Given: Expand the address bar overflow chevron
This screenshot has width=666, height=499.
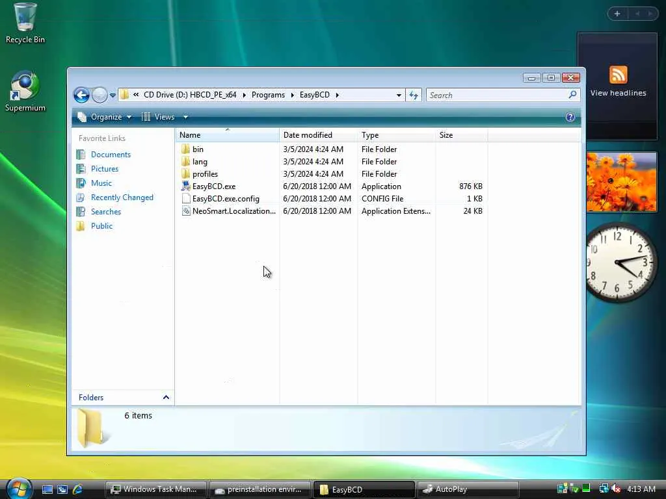Looking at the screenshot, I should [x=136, y=95].
